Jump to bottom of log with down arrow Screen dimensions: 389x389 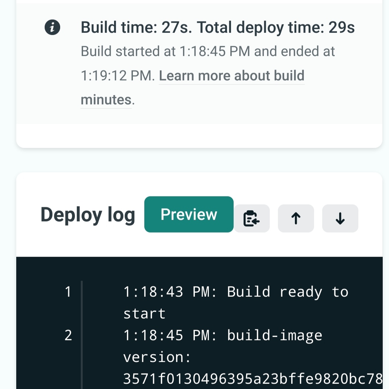(x=340, y=218)
